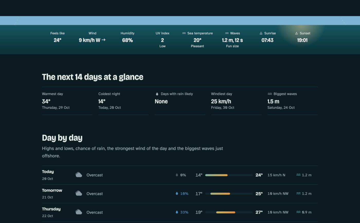This screenshot has width=360, height=223.
Task: Click Today's overcast cloud icon
Action: 79,175
